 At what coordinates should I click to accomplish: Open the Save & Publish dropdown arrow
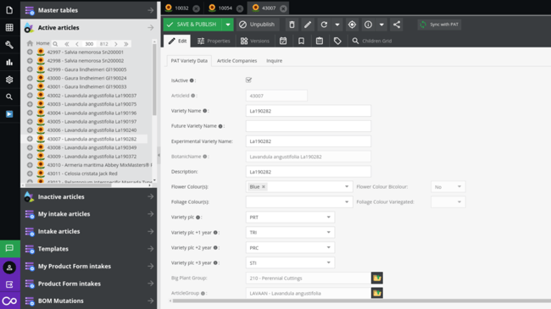tap(228, 25)
